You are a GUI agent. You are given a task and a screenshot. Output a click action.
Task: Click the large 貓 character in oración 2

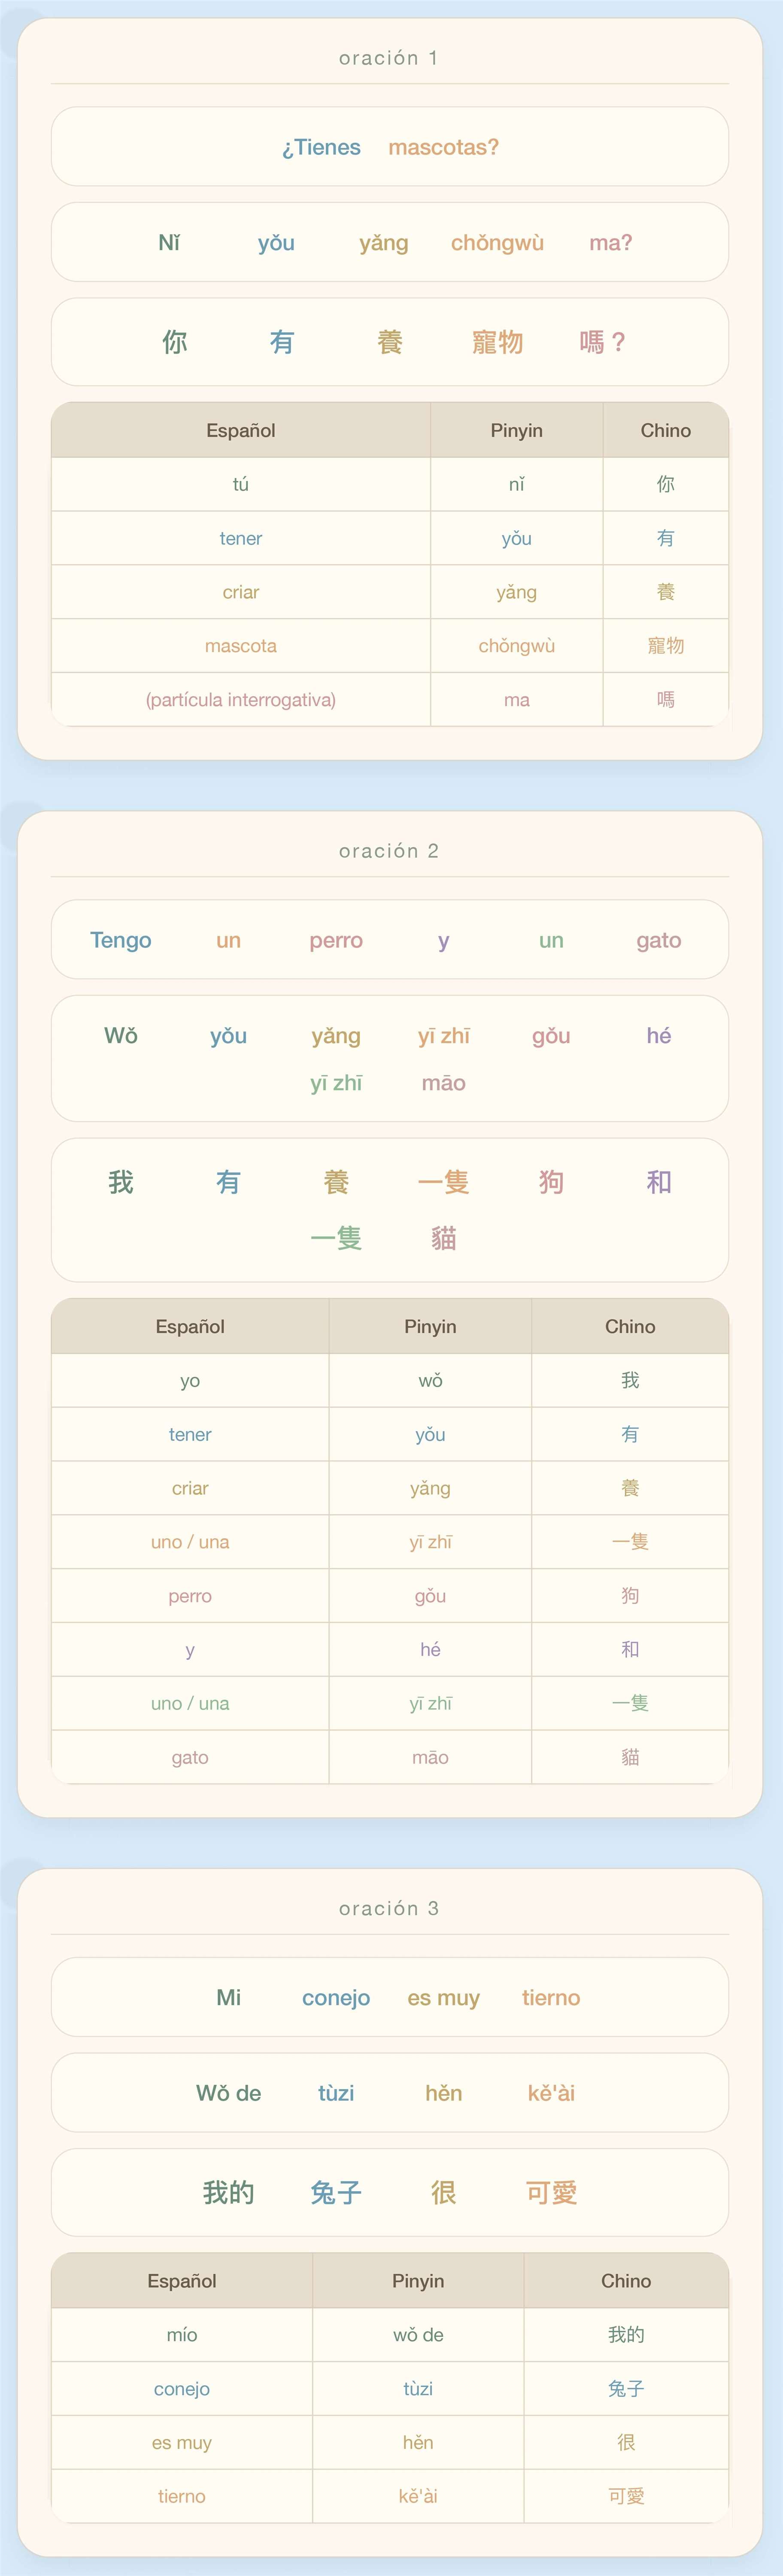(444, 1238)
